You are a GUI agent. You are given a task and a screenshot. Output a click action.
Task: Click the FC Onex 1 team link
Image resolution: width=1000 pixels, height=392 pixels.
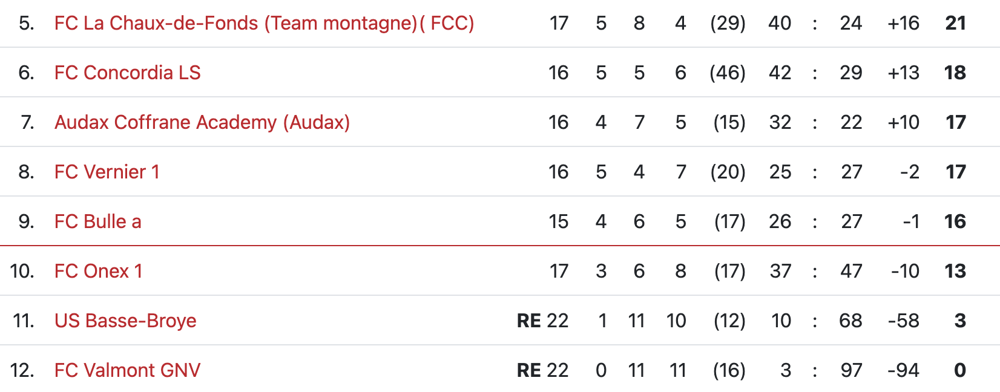click(x=99, y=271)
